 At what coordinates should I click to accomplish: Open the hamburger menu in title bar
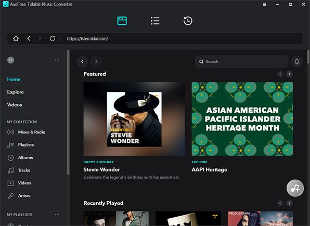click(x=264, y=4)
